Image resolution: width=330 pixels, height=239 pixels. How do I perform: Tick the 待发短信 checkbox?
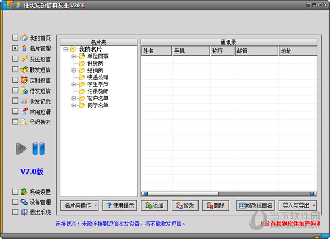point(15,90)
